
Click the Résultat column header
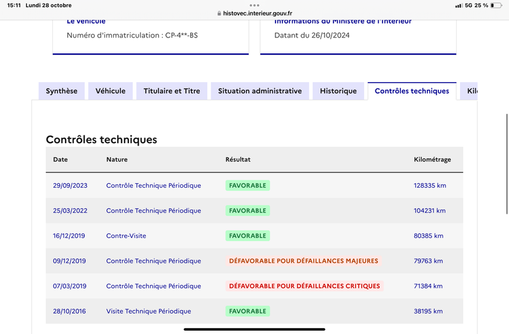click(x=238, y=160)
